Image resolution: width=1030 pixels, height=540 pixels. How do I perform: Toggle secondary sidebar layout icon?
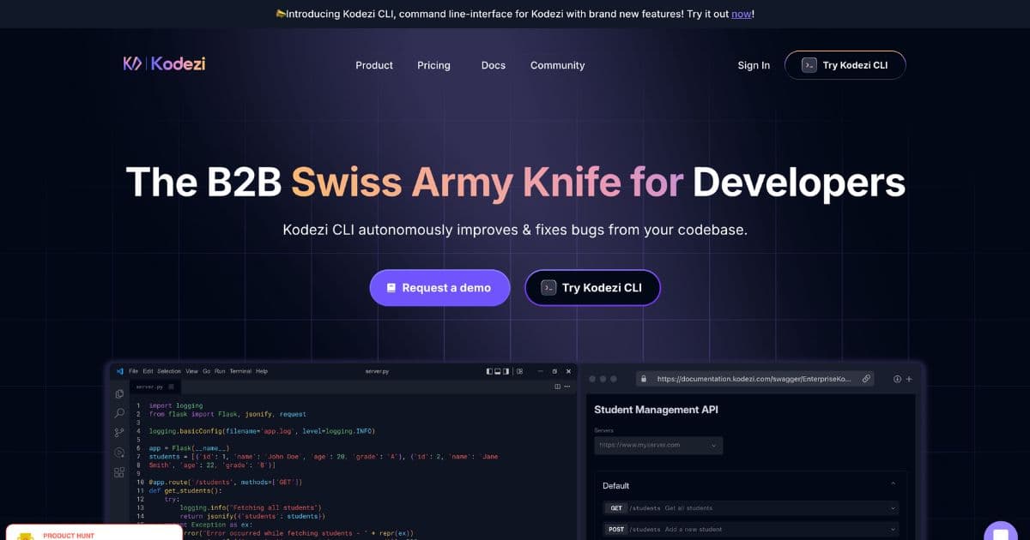click(506, 371)
